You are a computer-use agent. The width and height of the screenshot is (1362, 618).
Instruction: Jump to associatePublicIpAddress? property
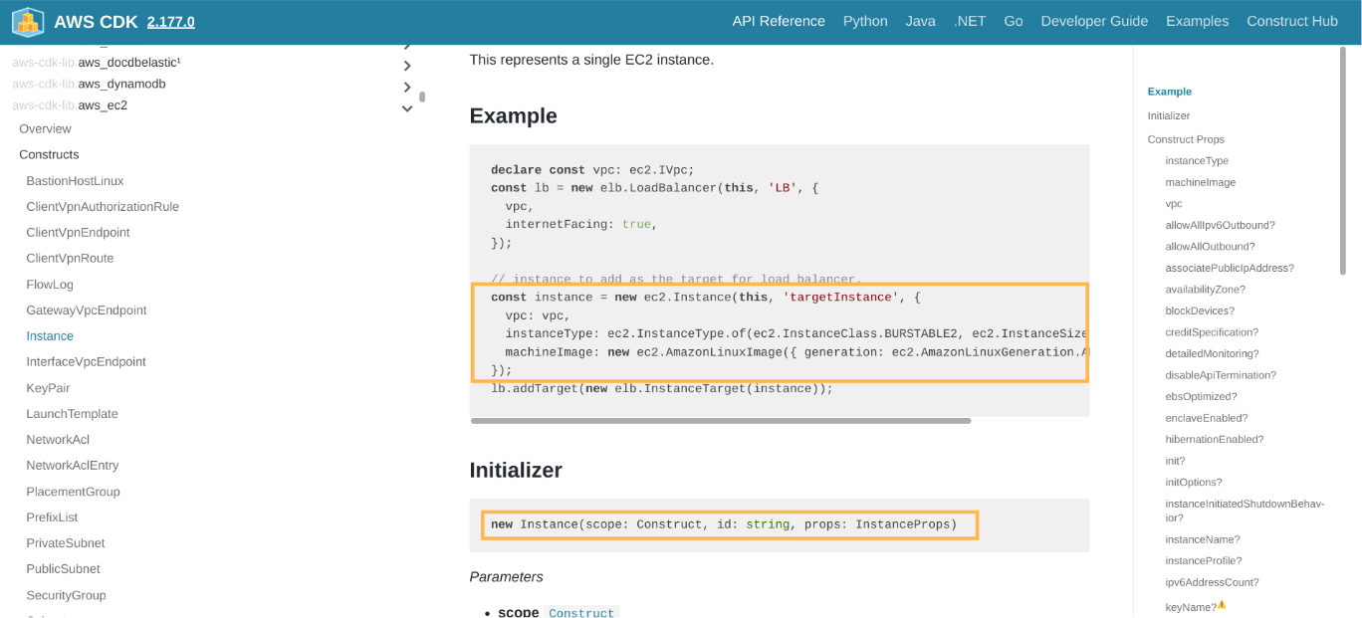(1230, 268)
